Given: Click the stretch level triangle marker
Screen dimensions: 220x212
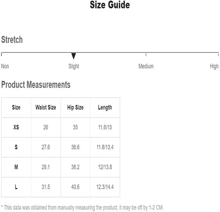Looking at the screenshot, I should point(73,56).
